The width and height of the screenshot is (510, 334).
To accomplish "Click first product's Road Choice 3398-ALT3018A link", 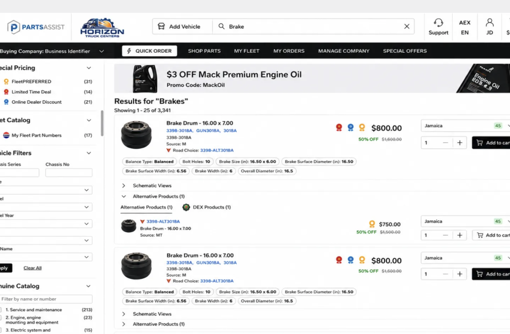I will 217,151.
